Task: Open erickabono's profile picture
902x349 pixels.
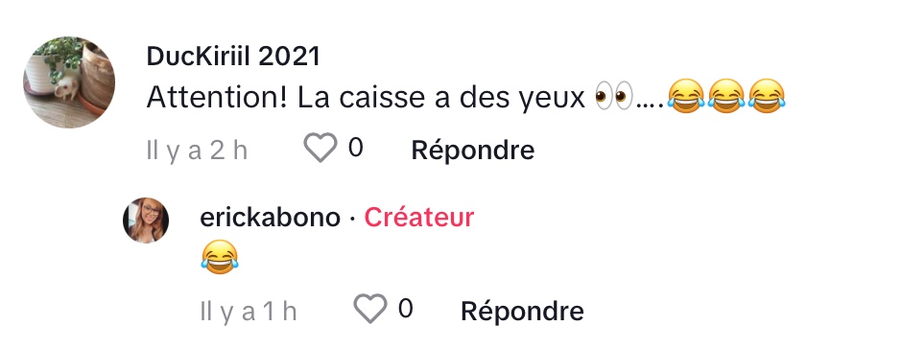Action: click(146, 221)
